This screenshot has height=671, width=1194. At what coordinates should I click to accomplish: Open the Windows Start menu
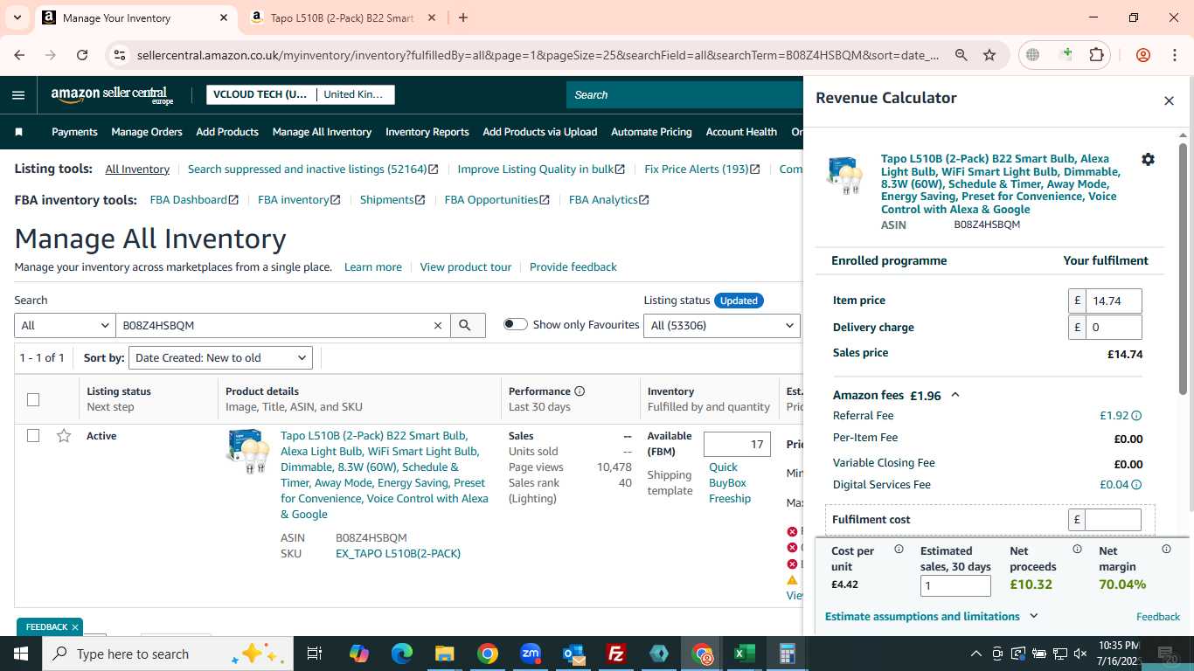[x=21, y=654]
